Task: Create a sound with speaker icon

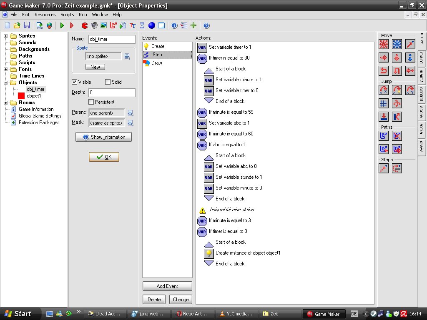Action: click(94, 25)
